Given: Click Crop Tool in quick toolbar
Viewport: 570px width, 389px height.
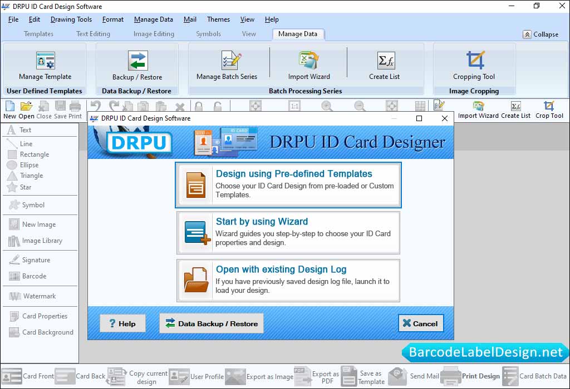Looking at the screenshot, I should click(549, 111).
